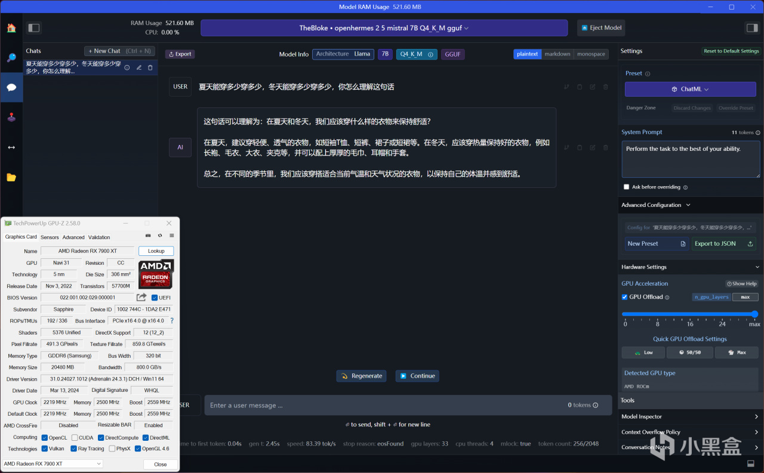Toggle the OpenCL checkbox in GPU-Z
This screenshot has width=764, height=473.
pyautogui.click(x=44, y=438)
